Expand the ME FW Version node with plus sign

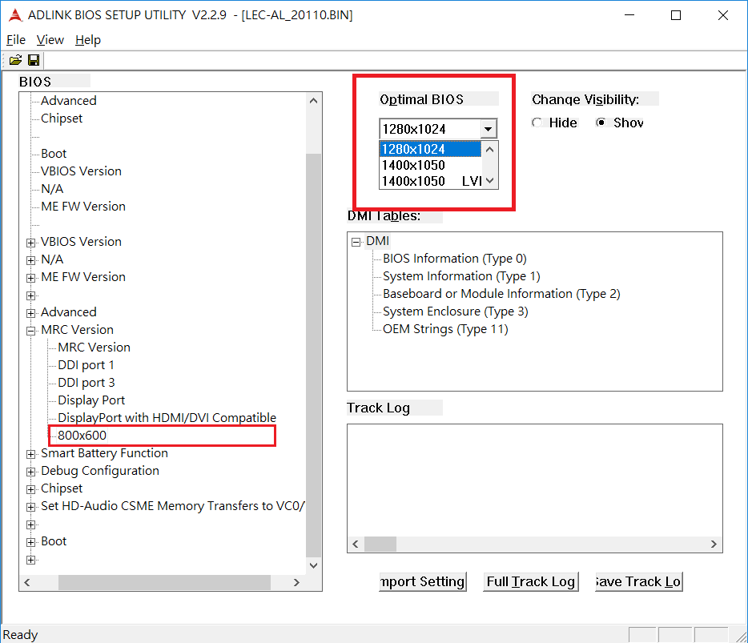coord(31,278)
